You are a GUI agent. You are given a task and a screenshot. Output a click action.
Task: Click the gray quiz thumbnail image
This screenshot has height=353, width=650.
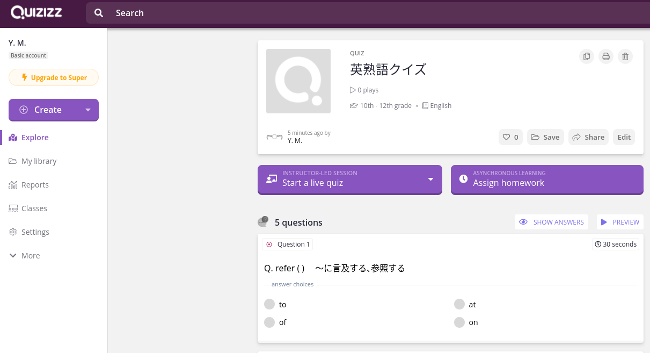298,81
